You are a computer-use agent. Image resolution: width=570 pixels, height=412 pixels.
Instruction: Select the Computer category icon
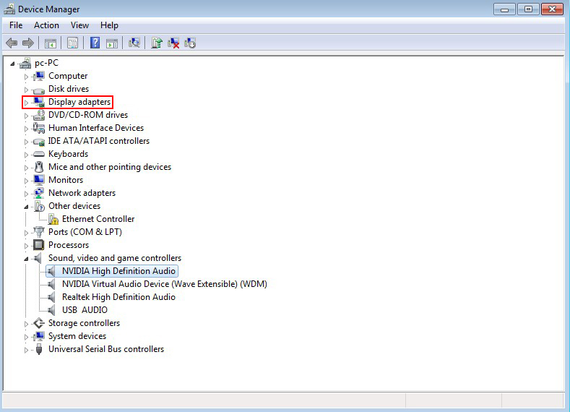pyautogui.click(x=38, y=76)
